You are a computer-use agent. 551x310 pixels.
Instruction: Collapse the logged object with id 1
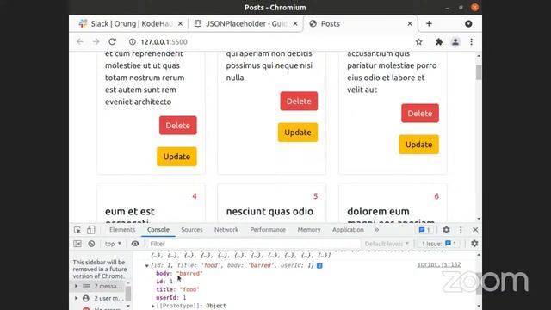pos(147,266)
